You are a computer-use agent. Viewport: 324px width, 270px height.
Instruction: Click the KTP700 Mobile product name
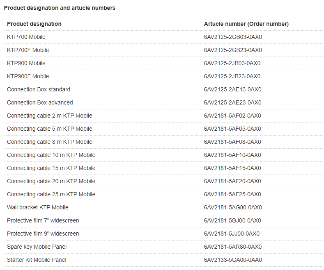(26, 37)
